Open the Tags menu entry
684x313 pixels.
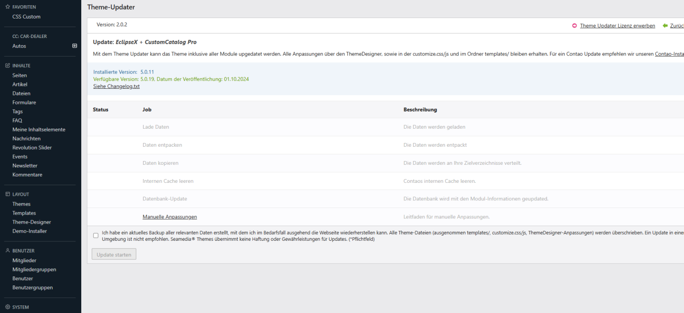[18, 112]
